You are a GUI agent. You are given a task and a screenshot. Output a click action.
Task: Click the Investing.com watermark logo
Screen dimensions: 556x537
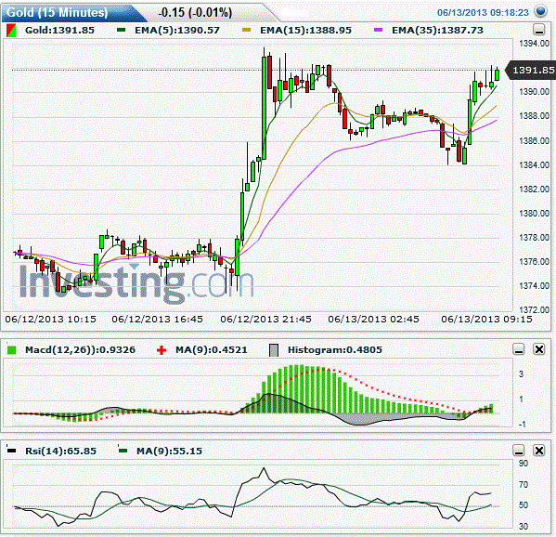136,282
